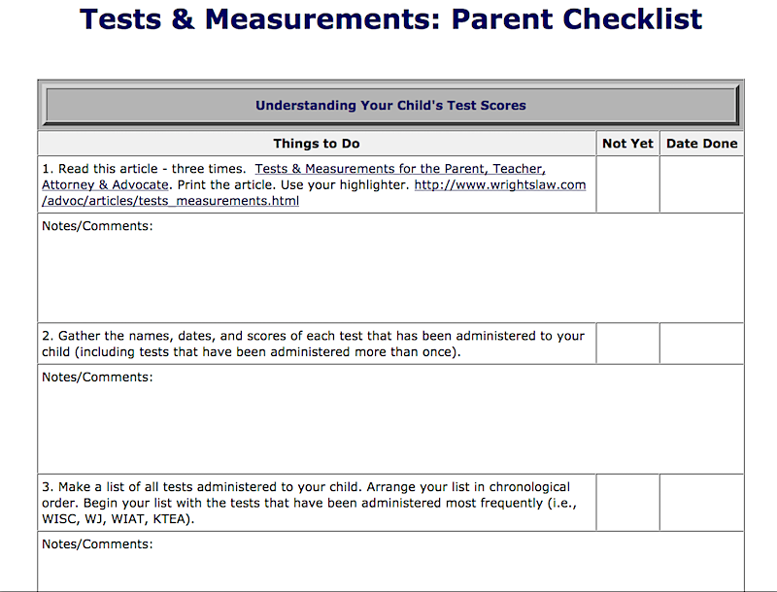Check the Not Yet cell for item 2
777x592 pixels.
tap(627, 344)
